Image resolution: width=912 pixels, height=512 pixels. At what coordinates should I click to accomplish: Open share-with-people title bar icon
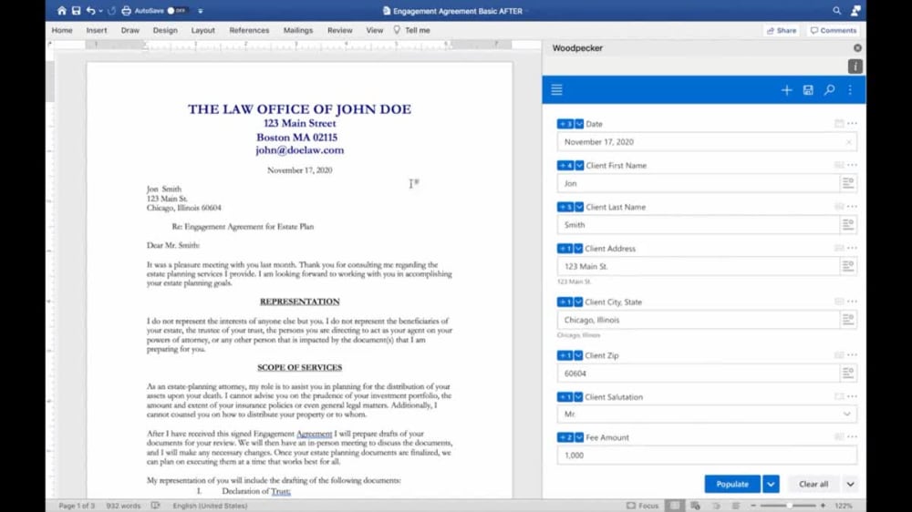855,10
